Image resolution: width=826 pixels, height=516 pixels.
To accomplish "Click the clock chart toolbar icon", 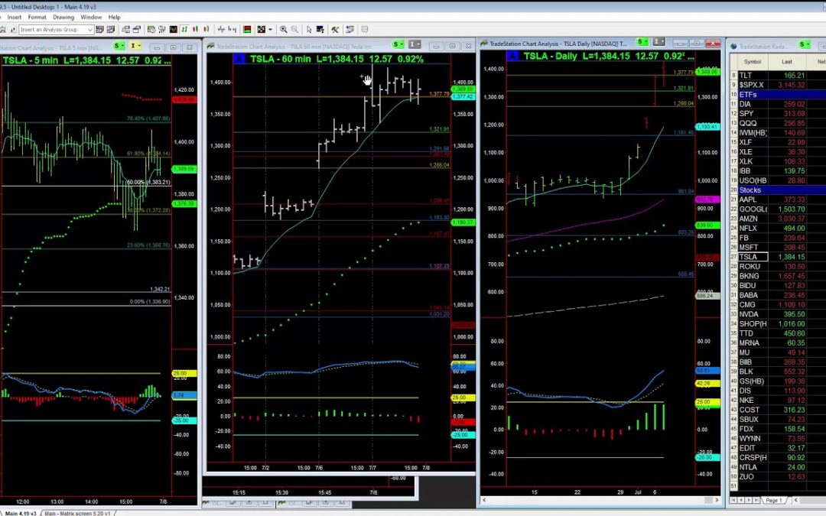I will [151, 30].
